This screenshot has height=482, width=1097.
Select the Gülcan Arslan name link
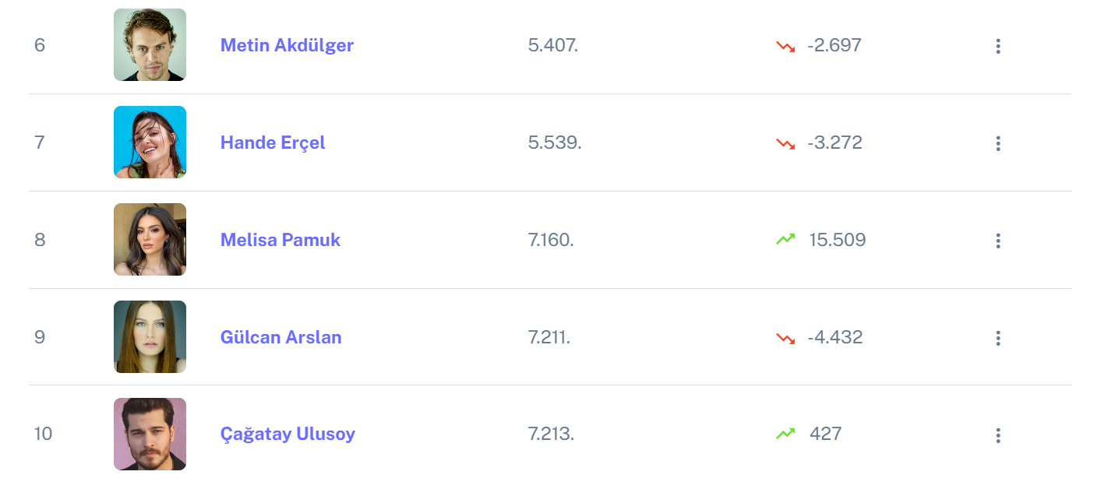click(x=281, y=337)
